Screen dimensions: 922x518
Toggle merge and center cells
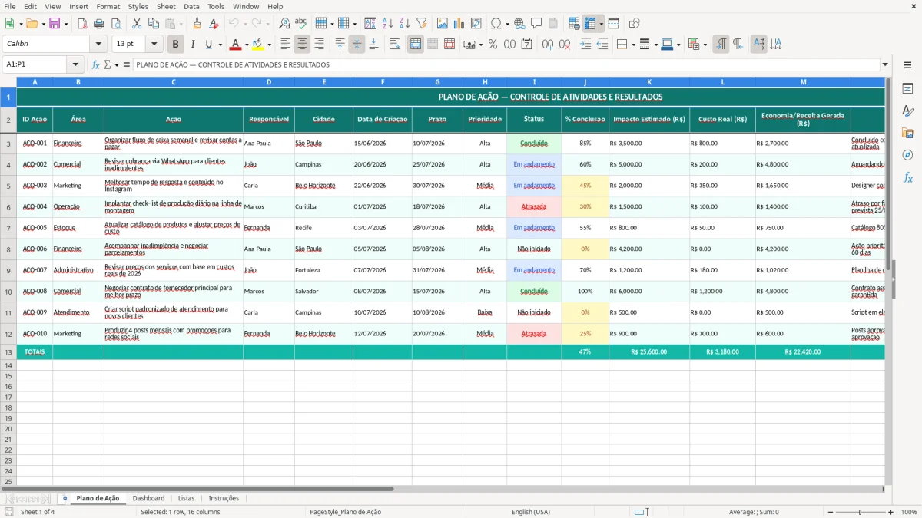pyautogui.click(x=416, y=45)
